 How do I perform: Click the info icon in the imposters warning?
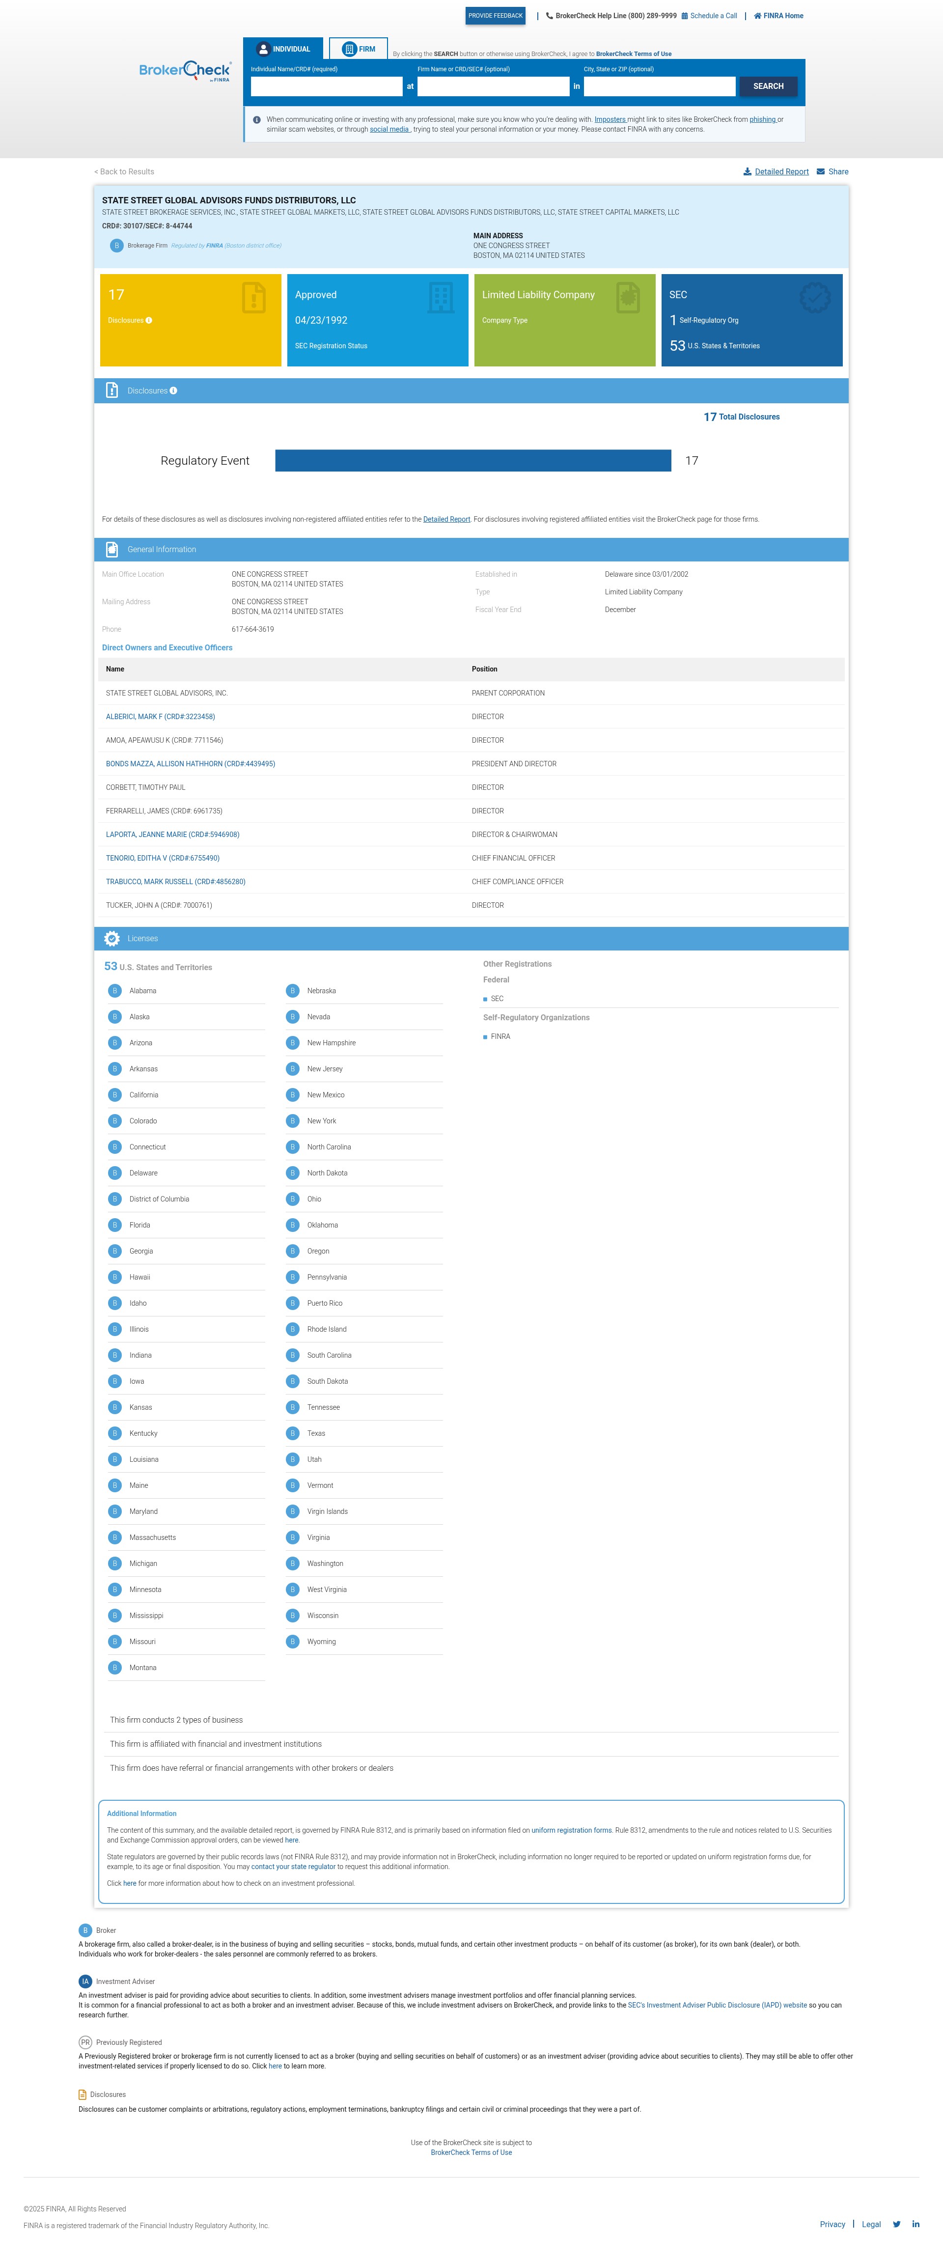[x=256, y=119]
